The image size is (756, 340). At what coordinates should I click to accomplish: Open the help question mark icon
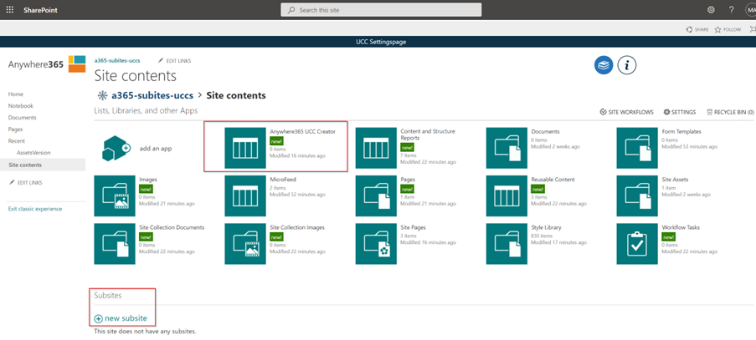tap(731, 10)
